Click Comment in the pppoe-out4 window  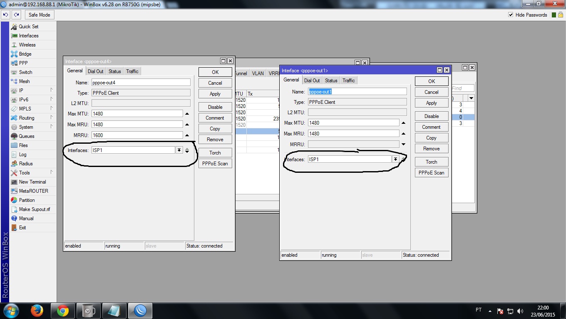[x=215, y=118]
